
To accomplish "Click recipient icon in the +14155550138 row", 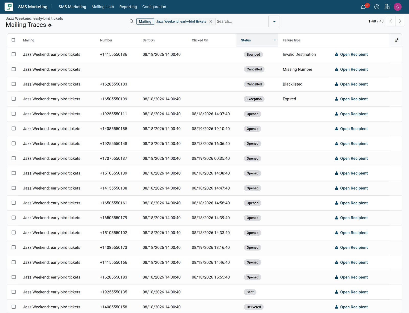I will point(336,188).
